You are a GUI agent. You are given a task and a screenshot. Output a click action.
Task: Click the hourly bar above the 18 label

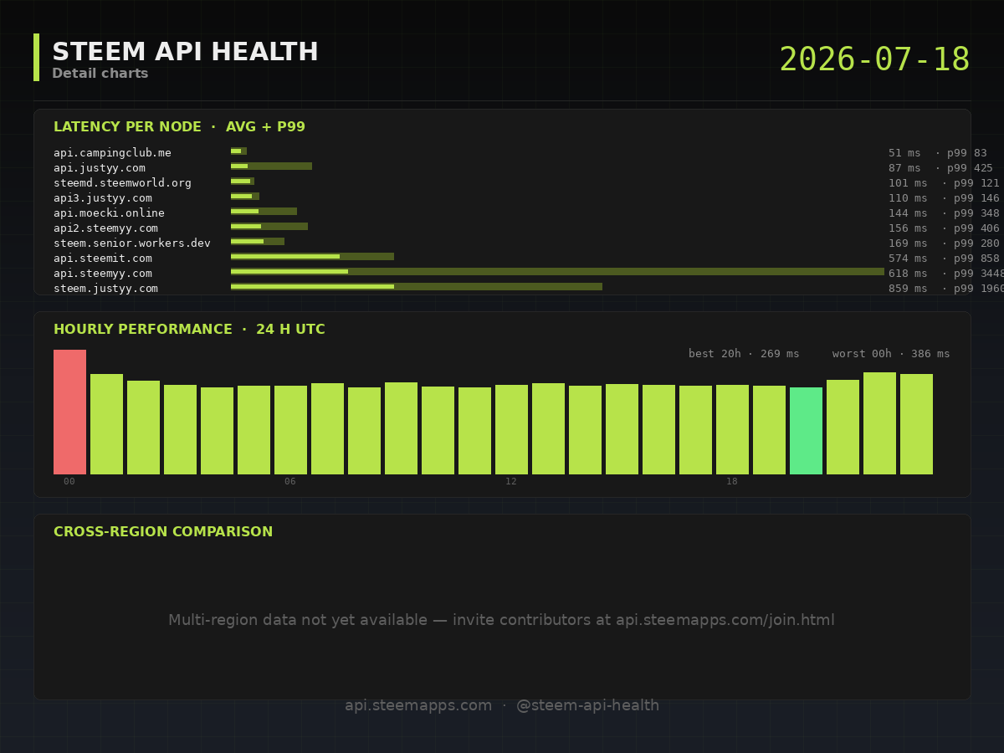732,429
